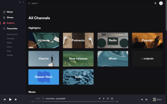This screenshot has height=104, width=167.
Task: Toggle repeat mode in the player
Action: click(x=134, y=100)
